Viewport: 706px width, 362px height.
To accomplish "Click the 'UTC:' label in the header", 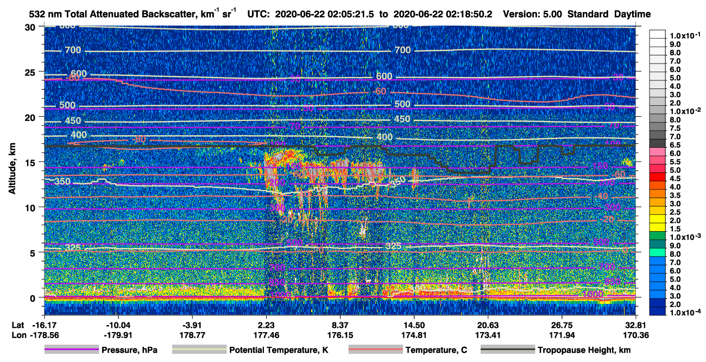I will click(x=259, y=14).
